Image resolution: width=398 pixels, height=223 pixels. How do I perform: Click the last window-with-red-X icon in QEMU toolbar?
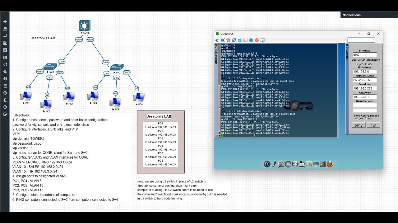(262, 40)
